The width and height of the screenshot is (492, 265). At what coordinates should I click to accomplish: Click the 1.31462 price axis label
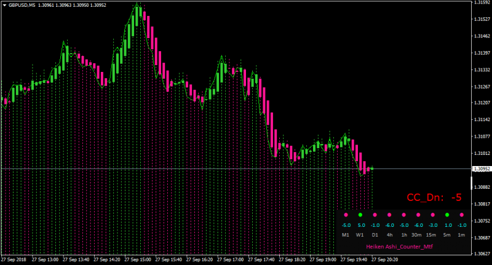(482, 36)
